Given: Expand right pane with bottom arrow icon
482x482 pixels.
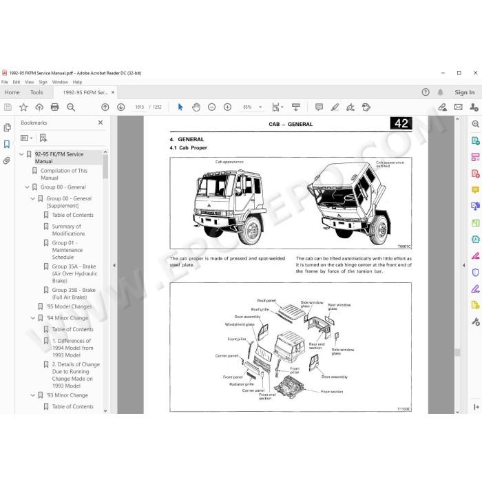Looking at the screenshot, I should [x=476, y=407].
